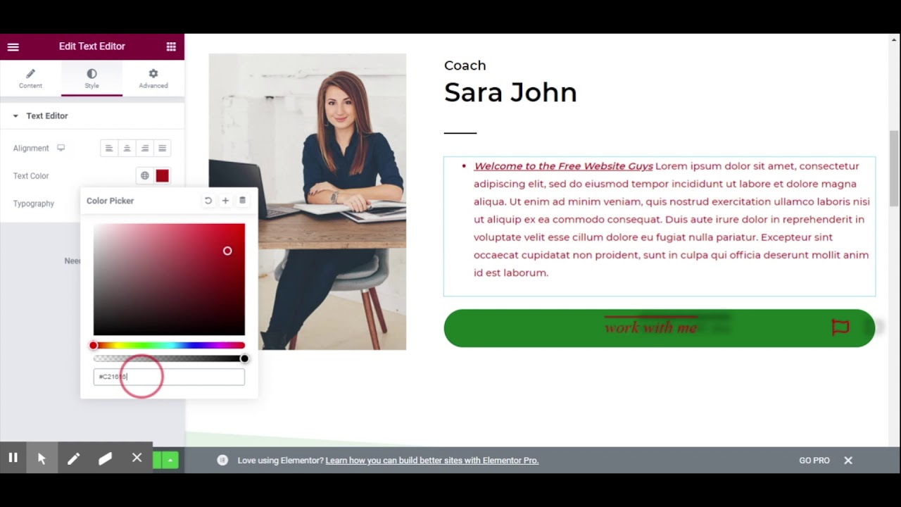Click the Sara John heading

coord(510,92)
